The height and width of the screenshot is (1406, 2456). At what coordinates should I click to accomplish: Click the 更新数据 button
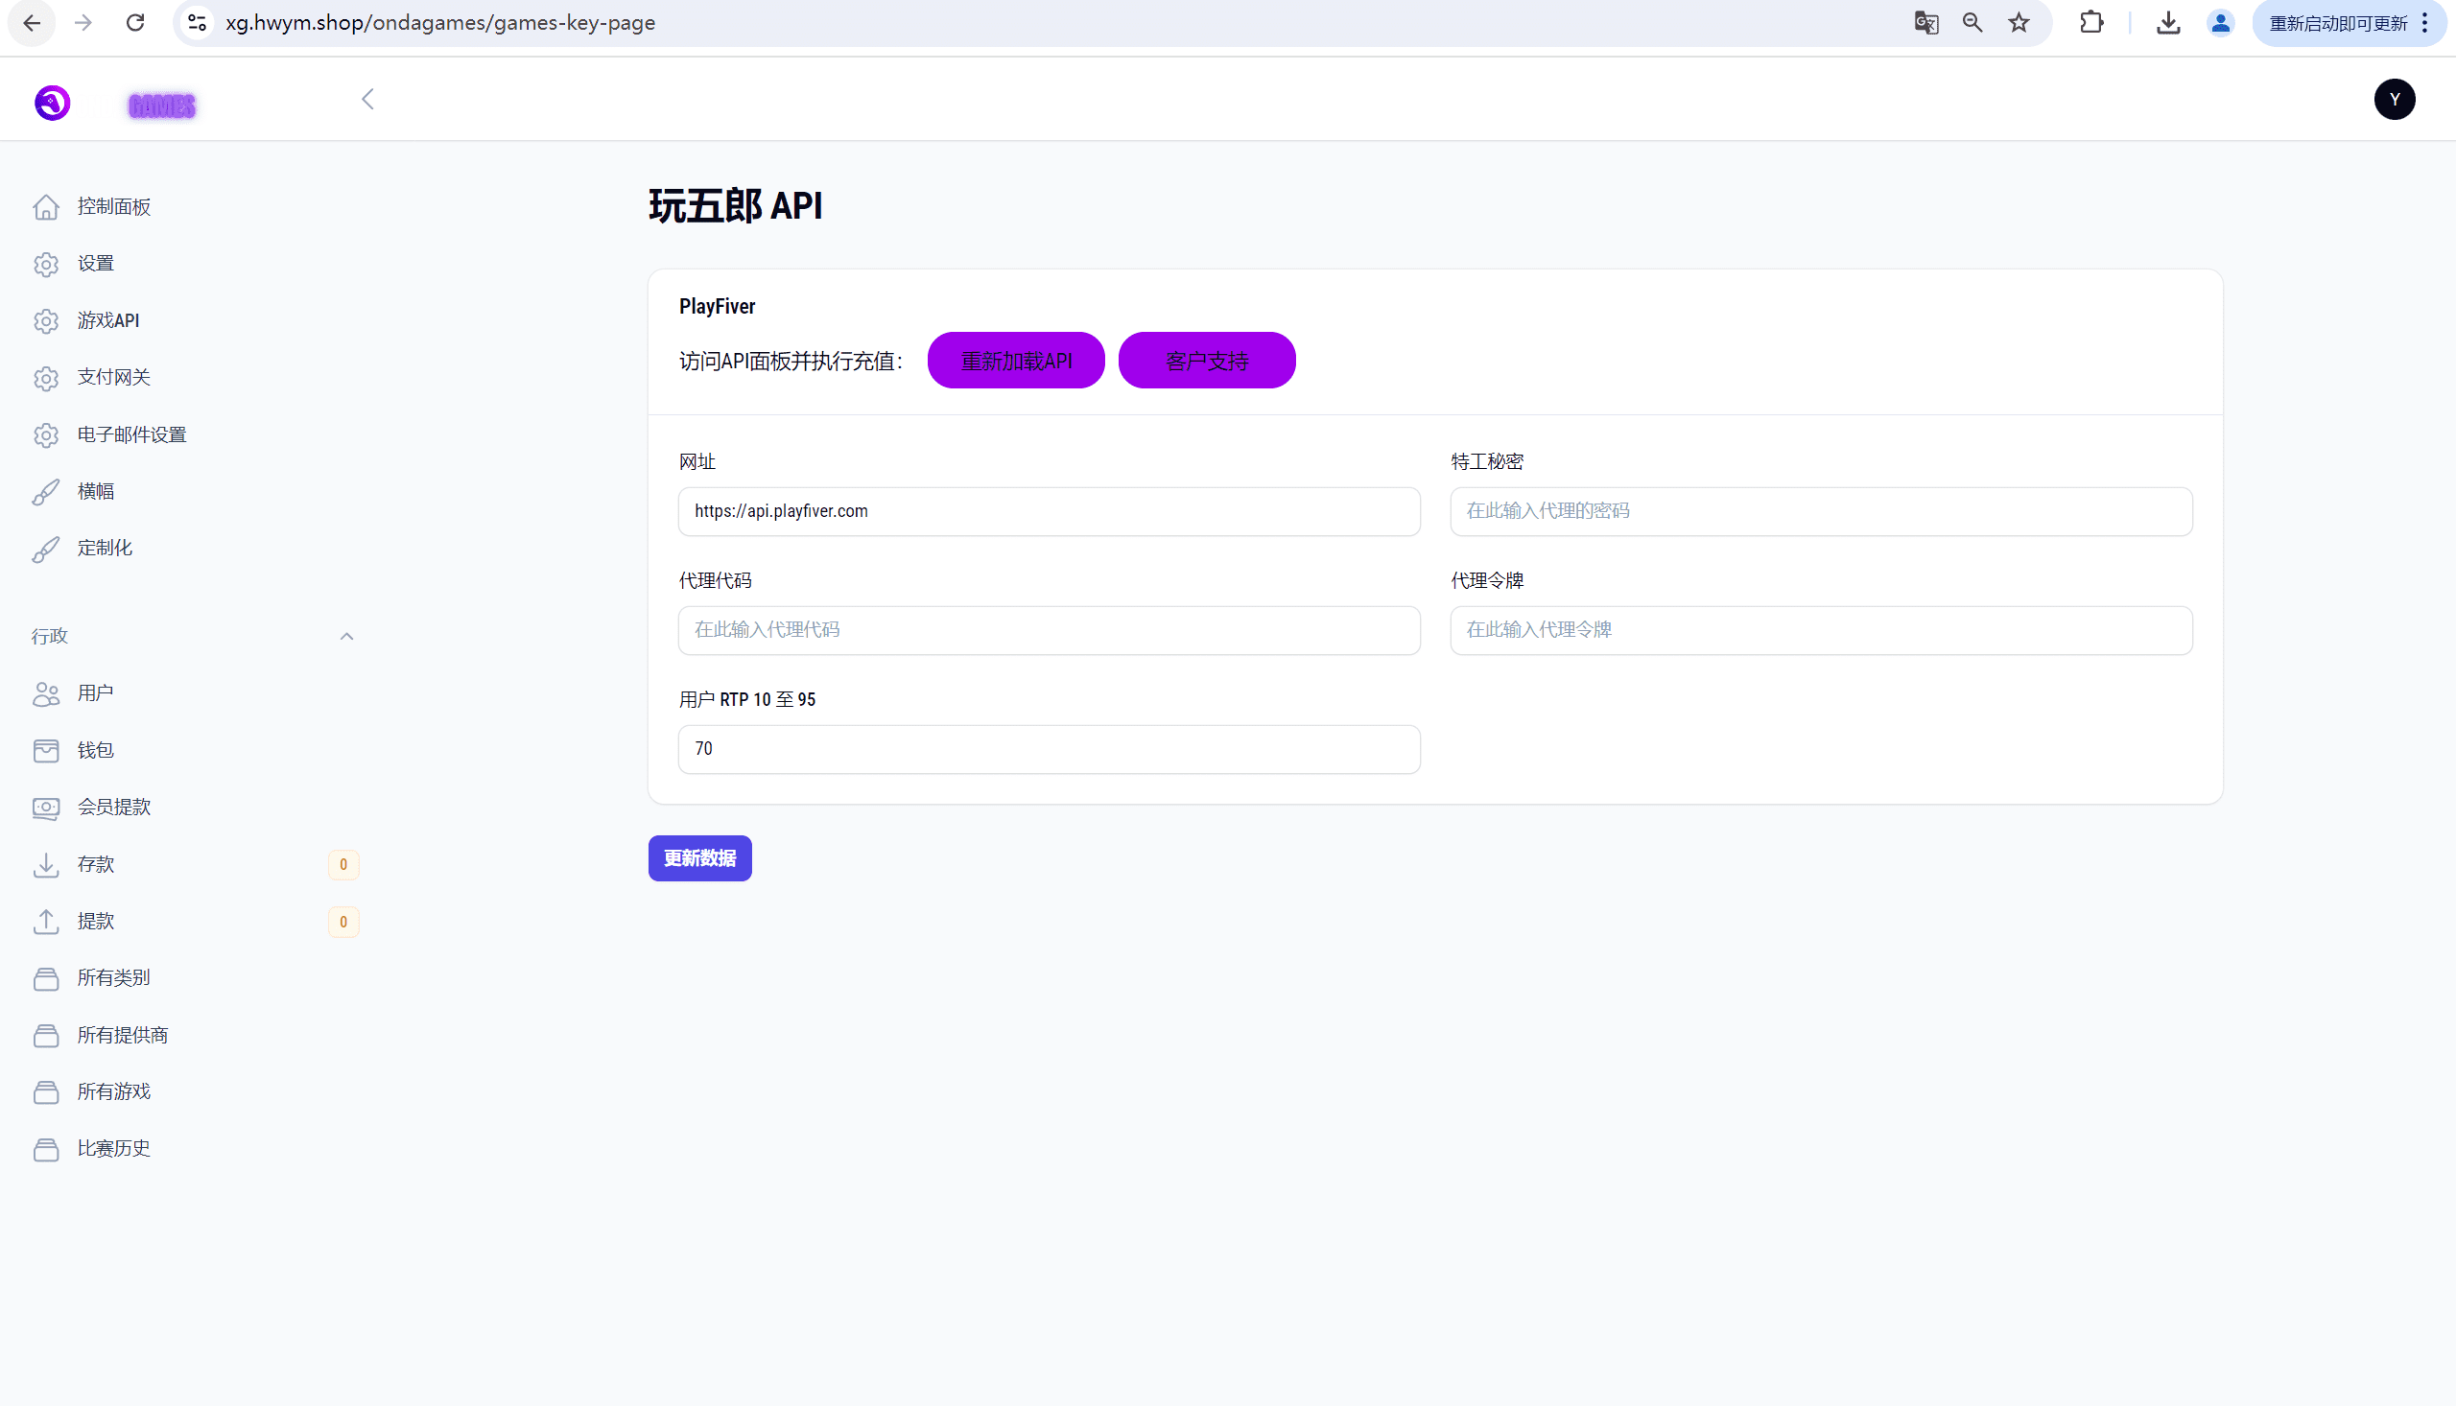coord(699,858)
